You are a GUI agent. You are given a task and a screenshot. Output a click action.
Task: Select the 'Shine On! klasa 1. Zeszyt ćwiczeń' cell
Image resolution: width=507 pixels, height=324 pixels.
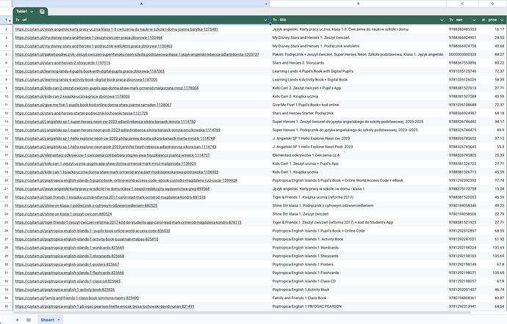pyautogui.click(x=359, y=214)
